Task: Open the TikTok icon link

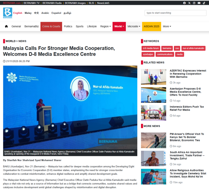Action: tap(203, 3)
